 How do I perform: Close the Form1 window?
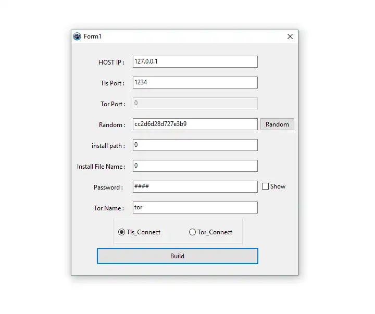tap(290, 36)
